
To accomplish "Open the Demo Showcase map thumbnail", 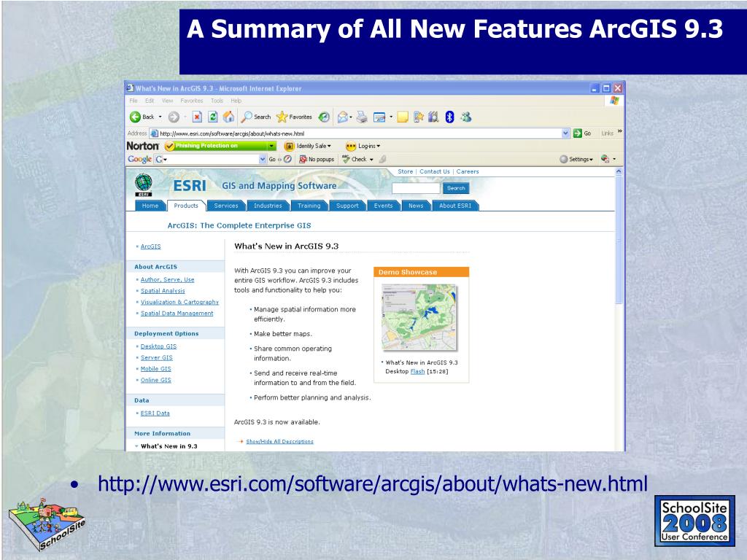I will 419,318.
